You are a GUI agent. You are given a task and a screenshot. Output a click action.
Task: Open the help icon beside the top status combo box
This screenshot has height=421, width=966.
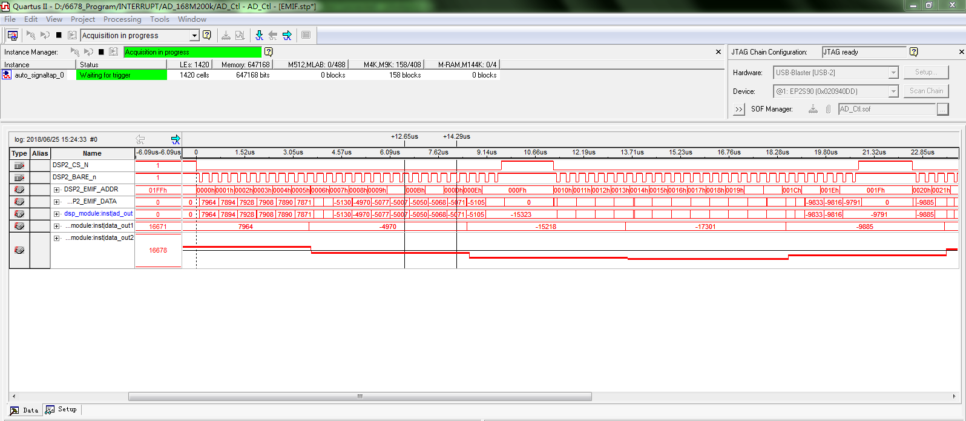pyautogui.click(x=207, y=35)
